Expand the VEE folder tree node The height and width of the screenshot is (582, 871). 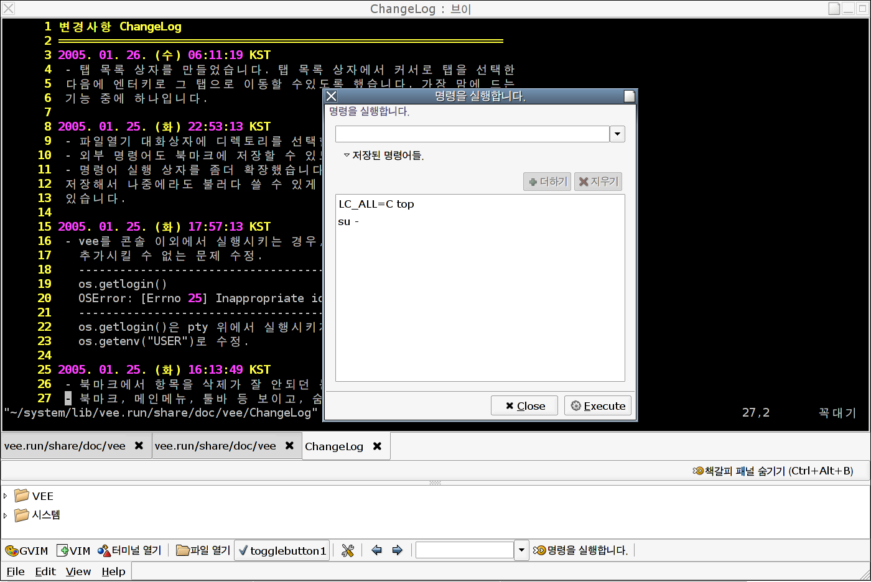[x=6, y=496]
